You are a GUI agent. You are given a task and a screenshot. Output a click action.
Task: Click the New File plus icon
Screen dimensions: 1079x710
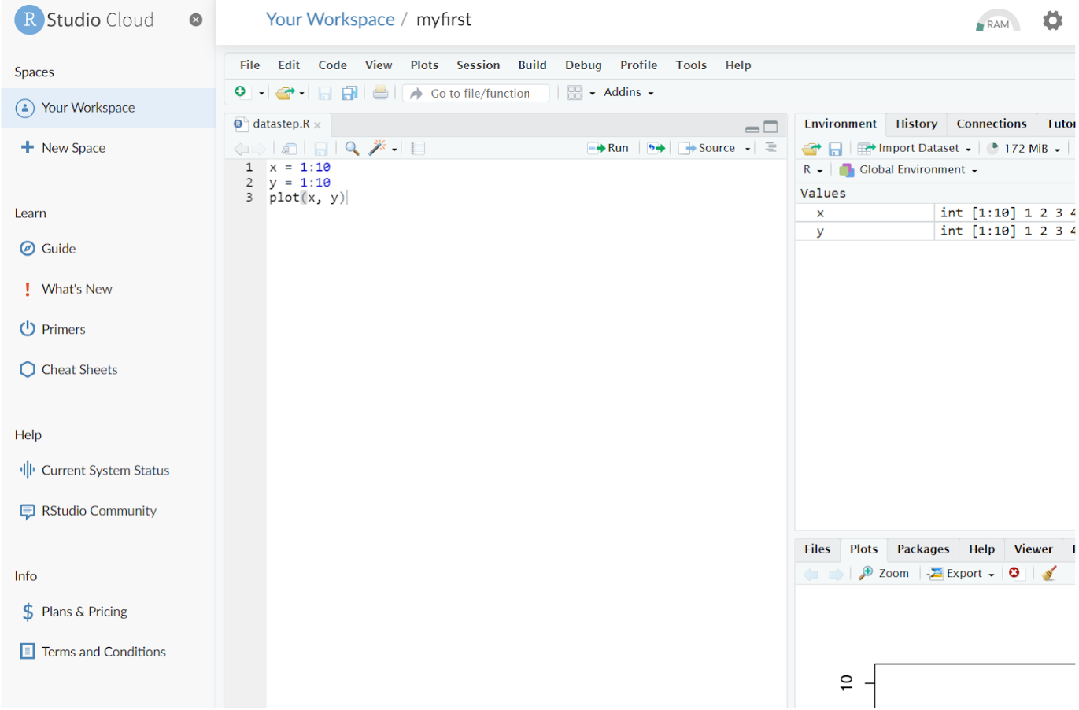(x=241, y=92)
